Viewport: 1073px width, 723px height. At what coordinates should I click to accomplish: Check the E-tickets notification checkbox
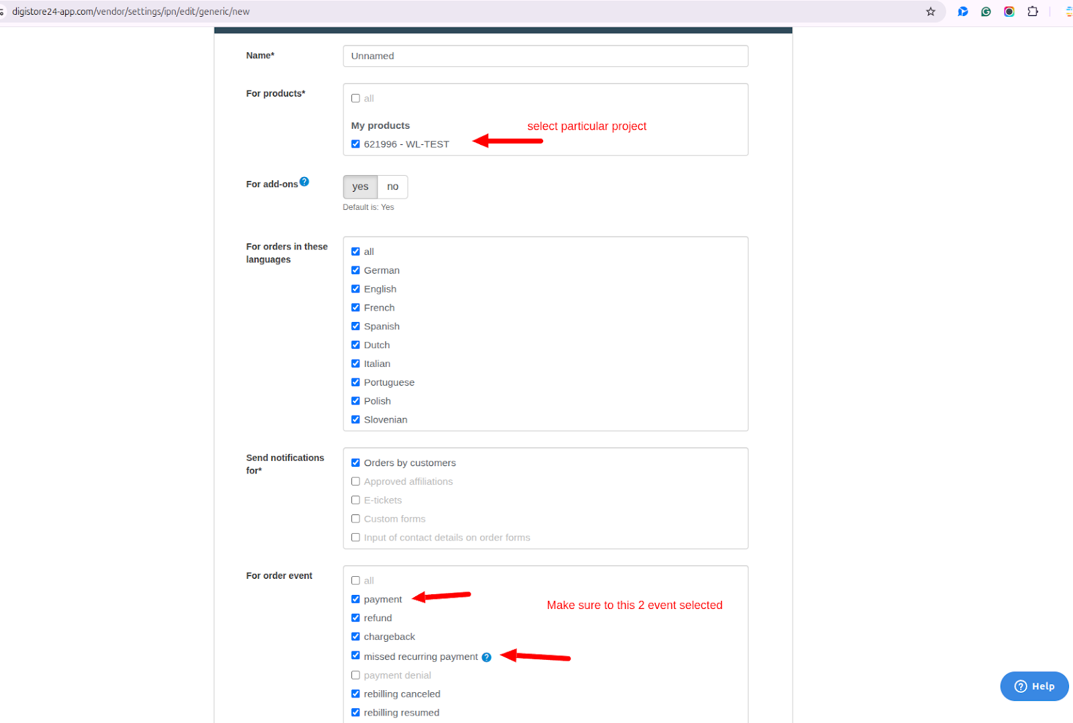click(x=355, y=500)
